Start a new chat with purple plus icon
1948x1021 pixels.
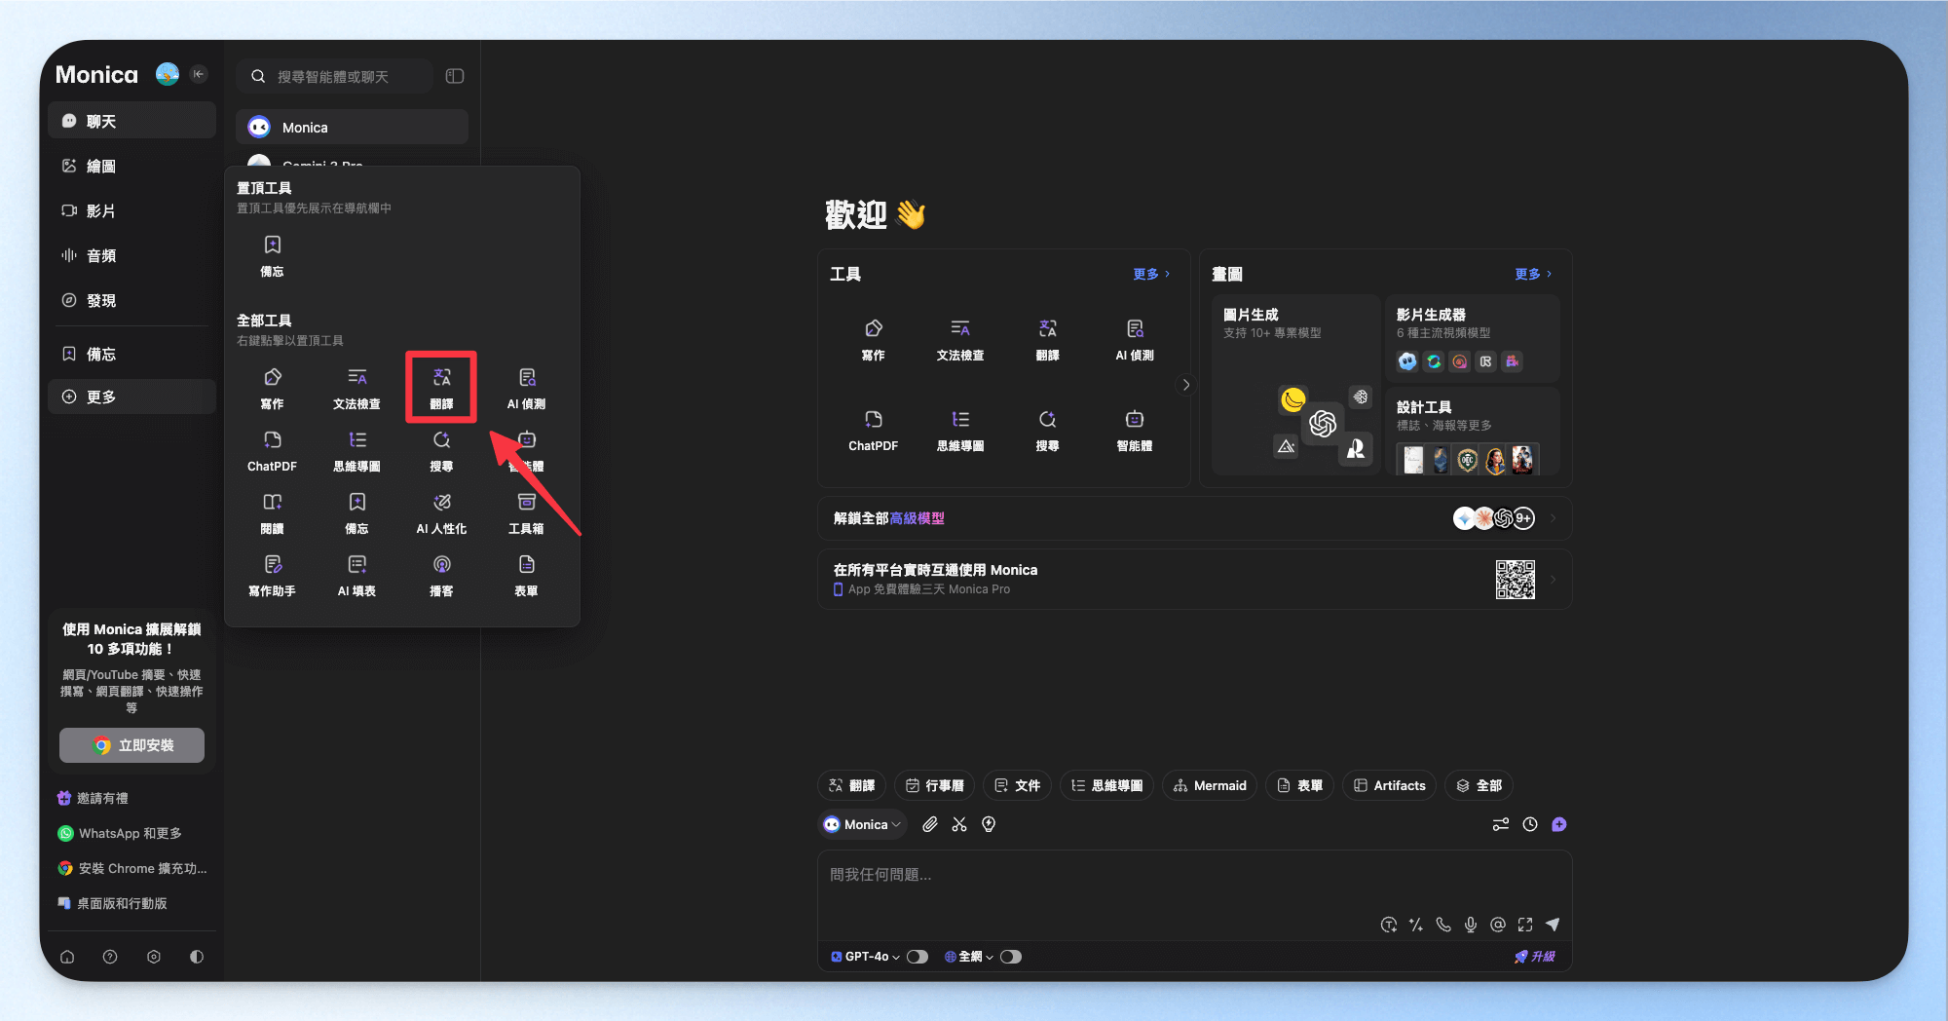pos(1559,824)
